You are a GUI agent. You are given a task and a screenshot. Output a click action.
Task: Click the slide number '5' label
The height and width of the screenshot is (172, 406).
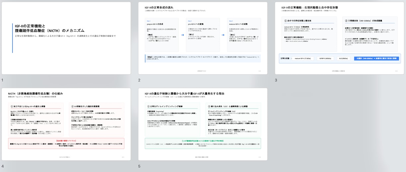click(139, 166)
